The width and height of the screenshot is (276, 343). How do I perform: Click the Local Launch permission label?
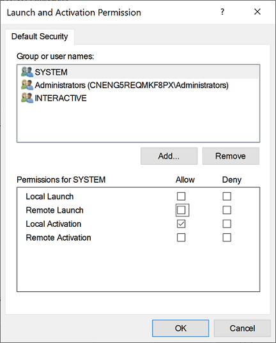[50, 197]
